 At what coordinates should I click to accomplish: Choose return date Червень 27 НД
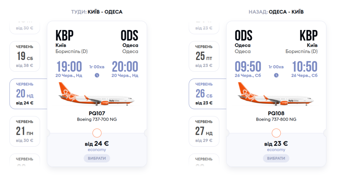pyautogui.click(x=204, y=131)
